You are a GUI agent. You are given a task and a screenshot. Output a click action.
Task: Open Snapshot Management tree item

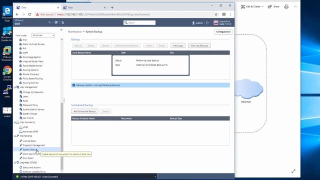pyautogui.click(x=34, y=145)
